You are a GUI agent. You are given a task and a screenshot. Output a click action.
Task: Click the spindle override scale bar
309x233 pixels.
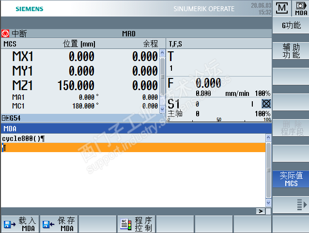click(219, 120)
